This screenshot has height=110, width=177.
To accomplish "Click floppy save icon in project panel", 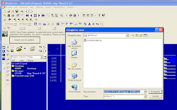I will (12, 51).
